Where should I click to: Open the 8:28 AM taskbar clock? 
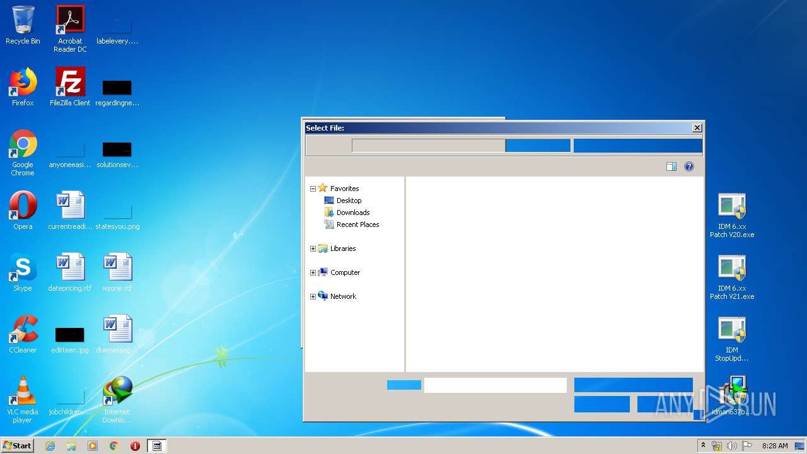pos(775,446)
